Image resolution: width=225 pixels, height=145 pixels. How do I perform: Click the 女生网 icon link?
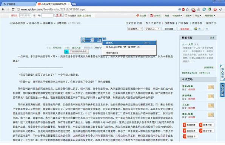[x=141, y=15]
